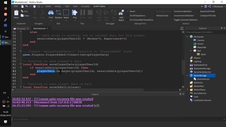Screen dimensions: 226x127
Task: Click the Pause icon in Test group
Action: pos(83,13)
